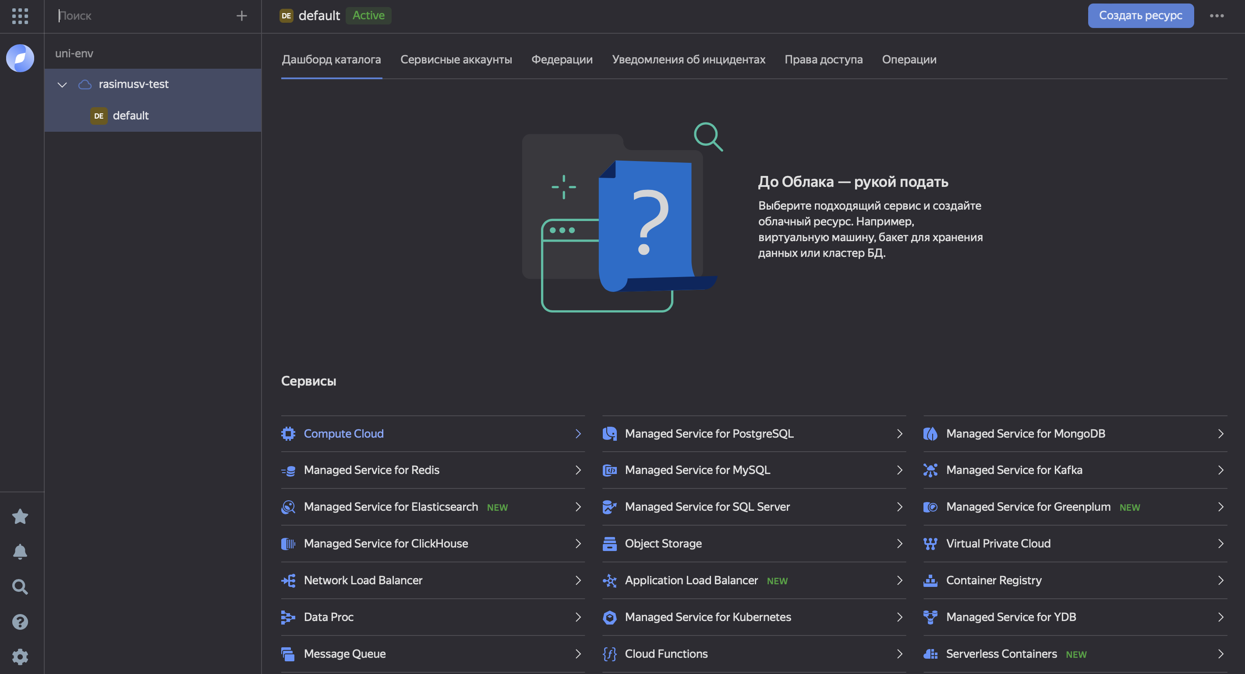
Task: Click the MySQL service icon
Action: [609, 470]
